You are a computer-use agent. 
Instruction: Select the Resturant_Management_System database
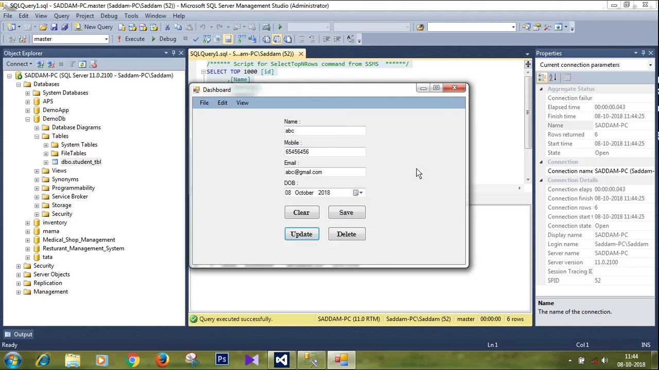[x=83, y=249]
